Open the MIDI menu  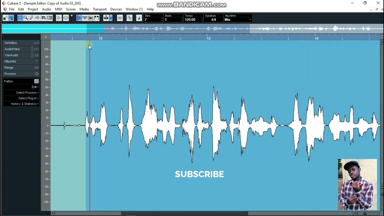click(58, 9)
